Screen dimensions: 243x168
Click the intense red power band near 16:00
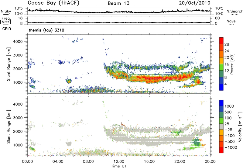click(x=149, y=79)
